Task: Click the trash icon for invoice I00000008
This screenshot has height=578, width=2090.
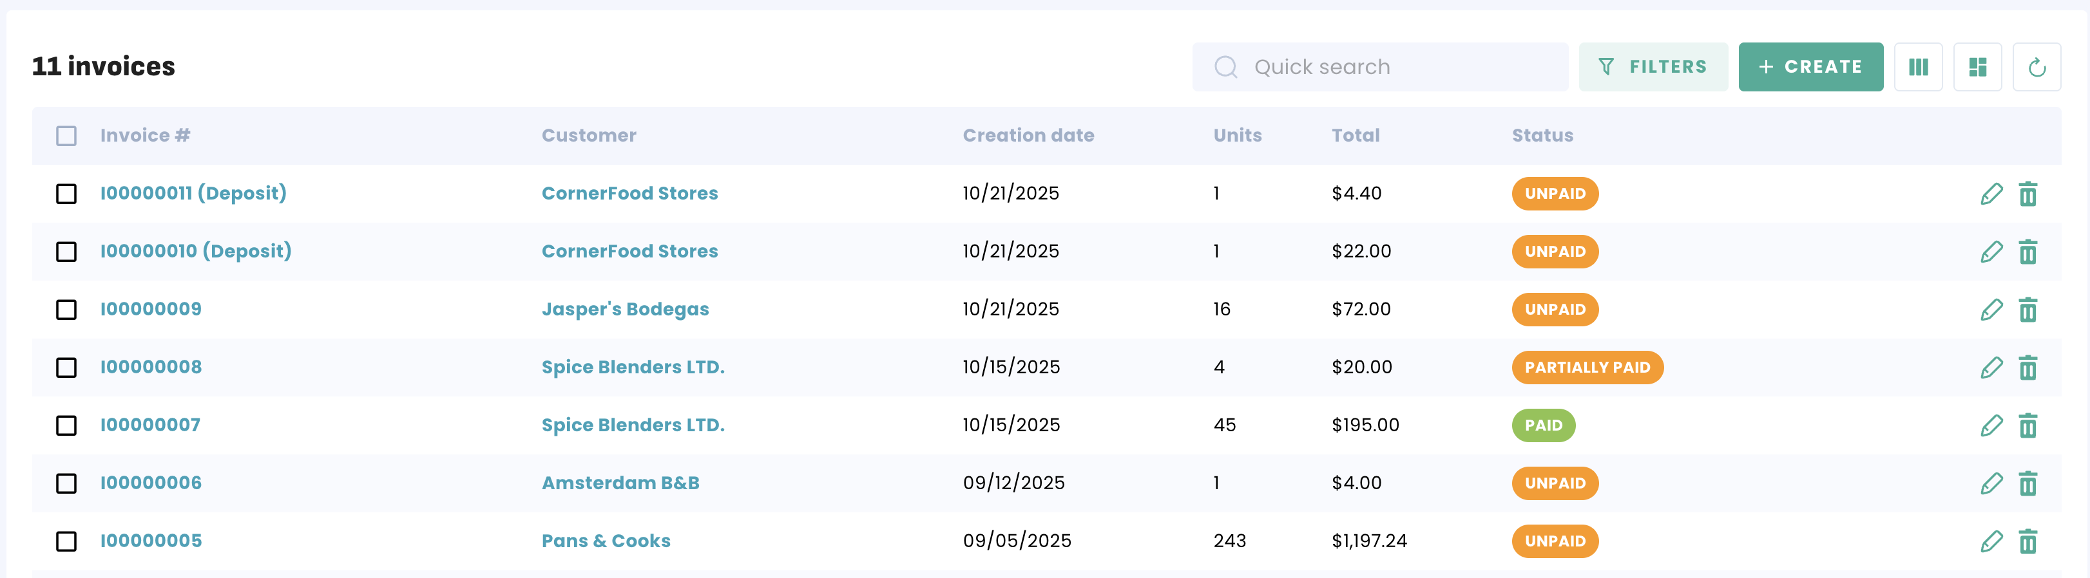Action: click(x=2028, y=368)
